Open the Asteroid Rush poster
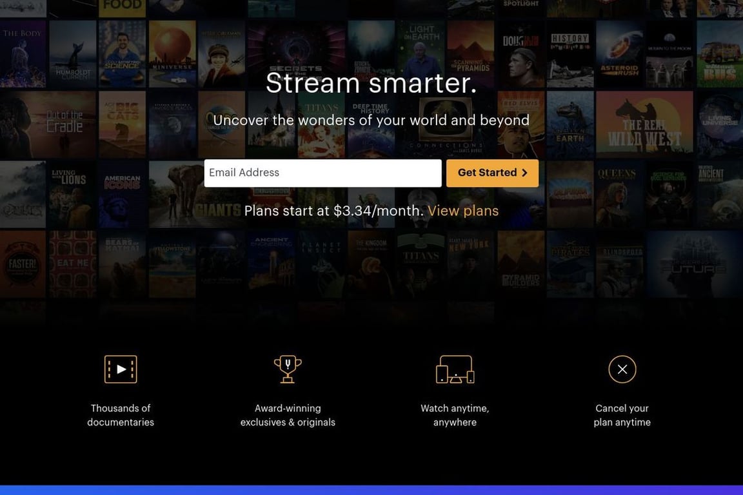 (620, 54)
